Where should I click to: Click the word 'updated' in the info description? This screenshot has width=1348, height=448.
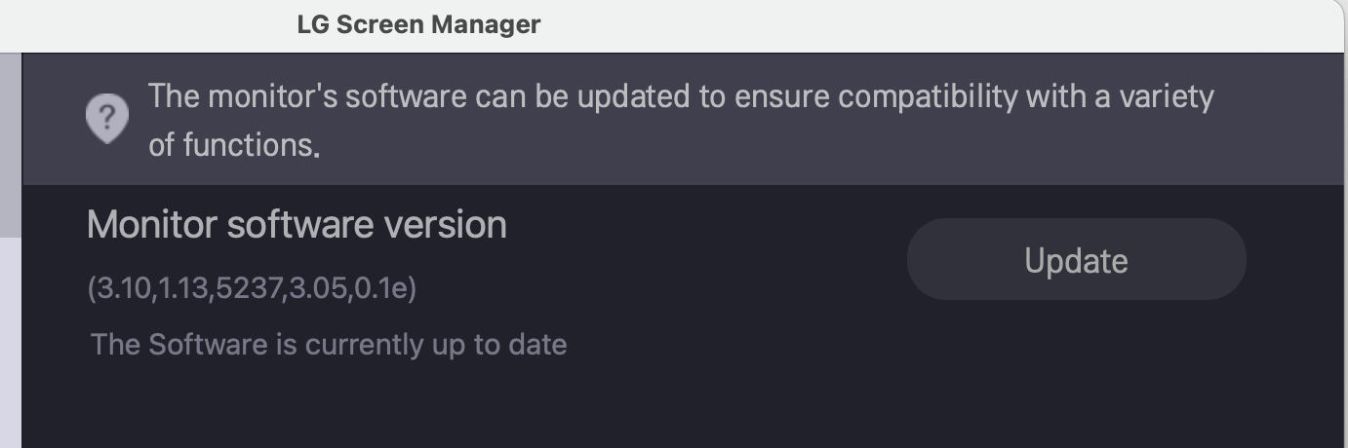point(633,97)
